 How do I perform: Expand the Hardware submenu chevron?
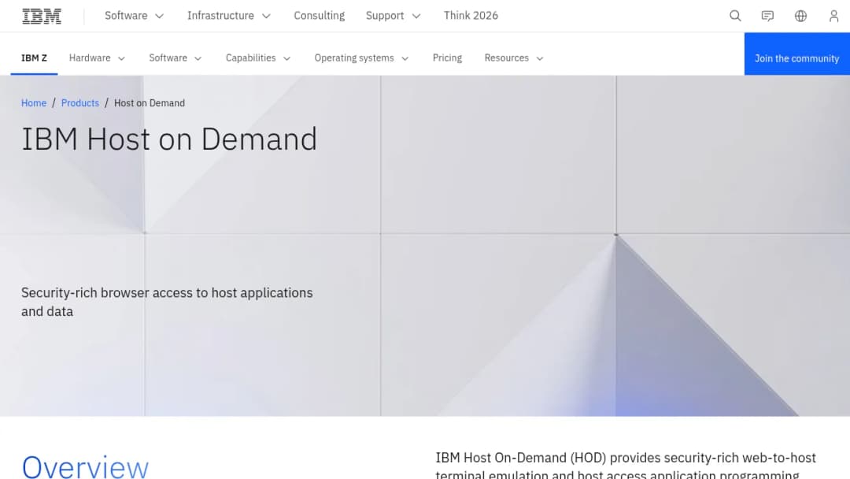[121, 58]
